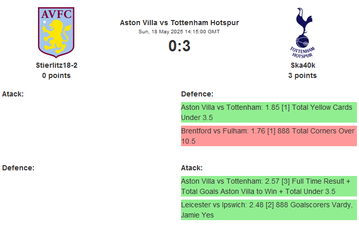Click the match date Sun, 18 May 2025
359x236 pixels.
179,31
